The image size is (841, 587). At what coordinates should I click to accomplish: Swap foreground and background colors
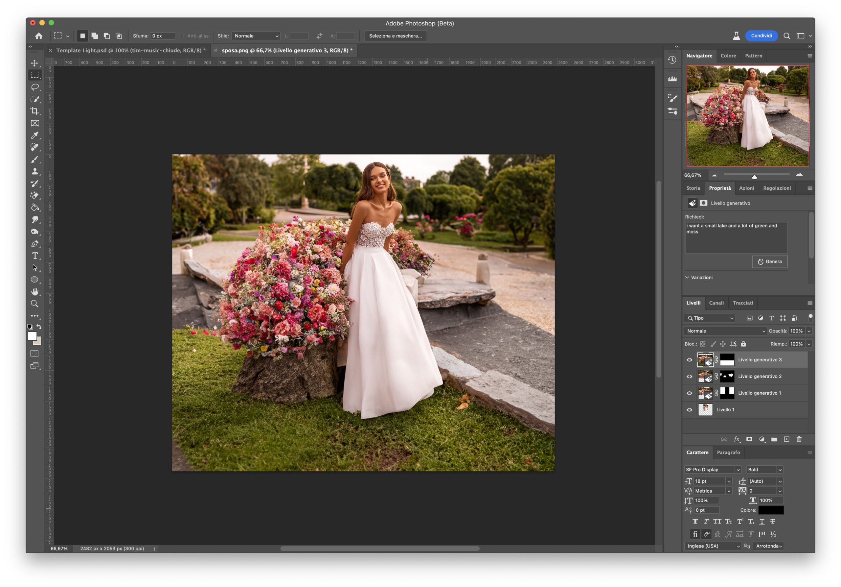click(39, 327)
